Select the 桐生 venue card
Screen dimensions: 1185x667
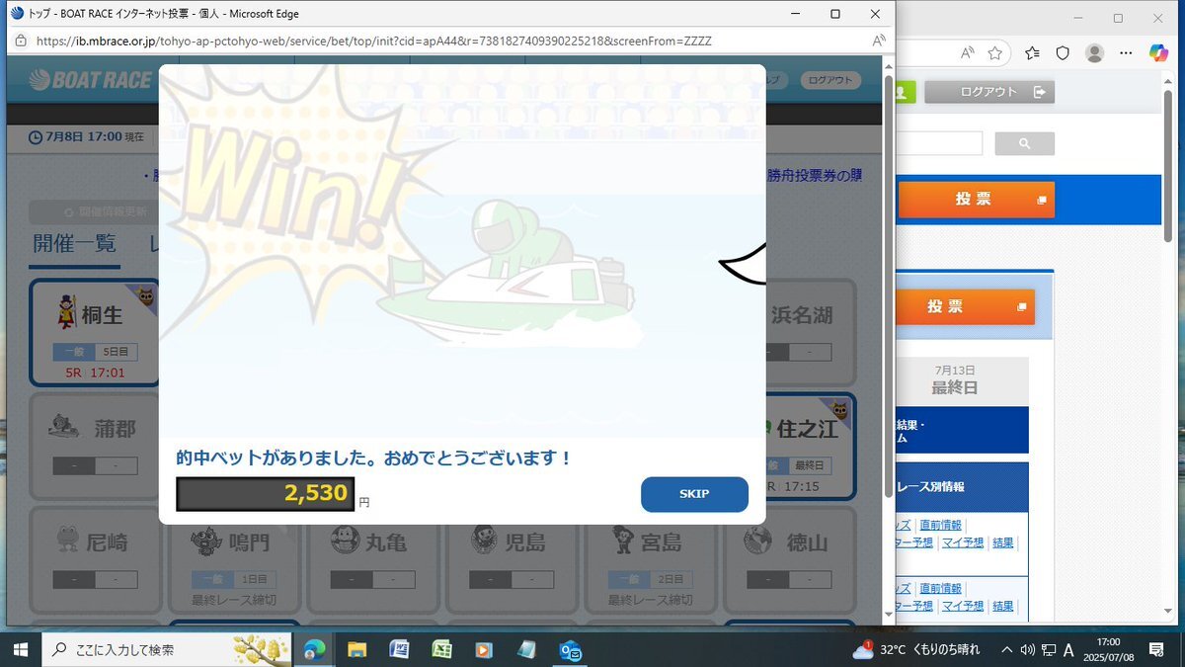(x=95, y=333)
